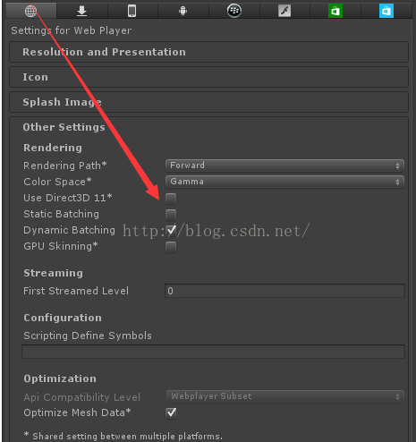The image size is (416, 442).
Task: Select the Flash Player platform icon
Action: pos(284,11)
